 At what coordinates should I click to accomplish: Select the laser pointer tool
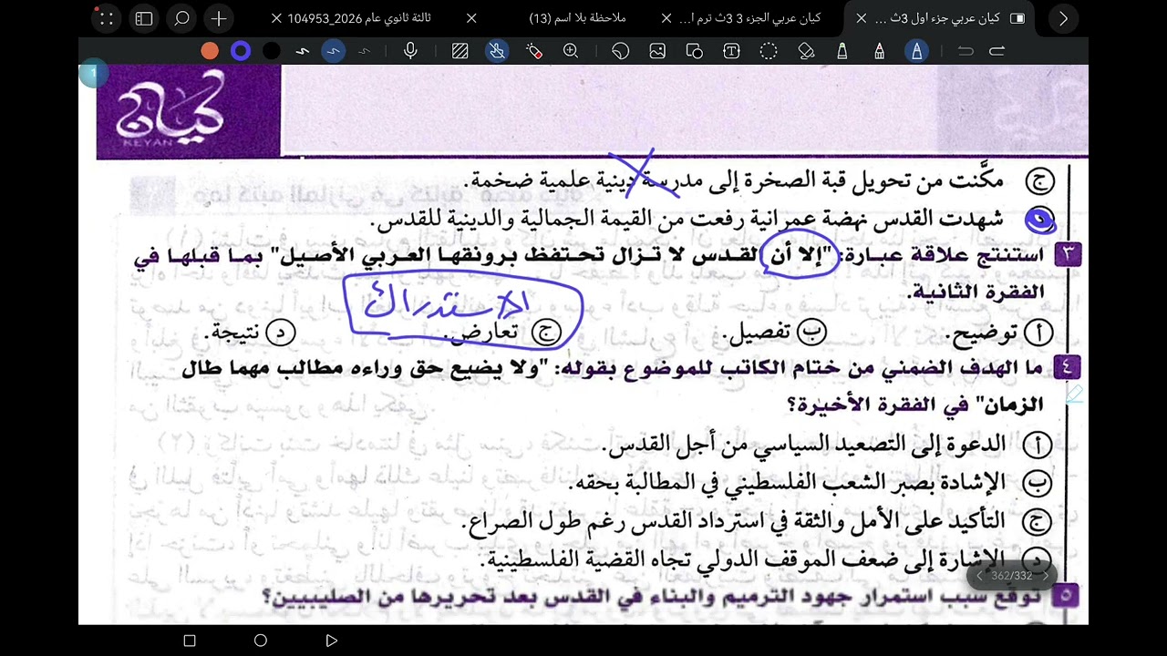(534, 51)
